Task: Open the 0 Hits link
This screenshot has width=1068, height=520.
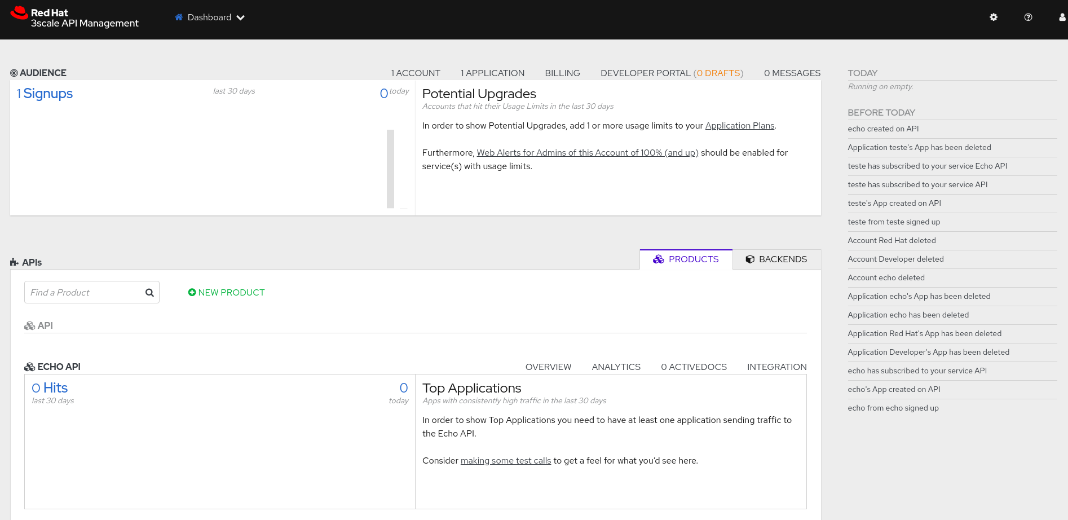Action: click(50, 388)
